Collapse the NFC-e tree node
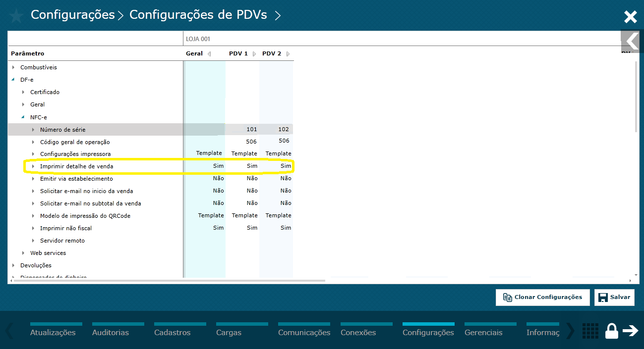644x349 pixels. [23, 117]
